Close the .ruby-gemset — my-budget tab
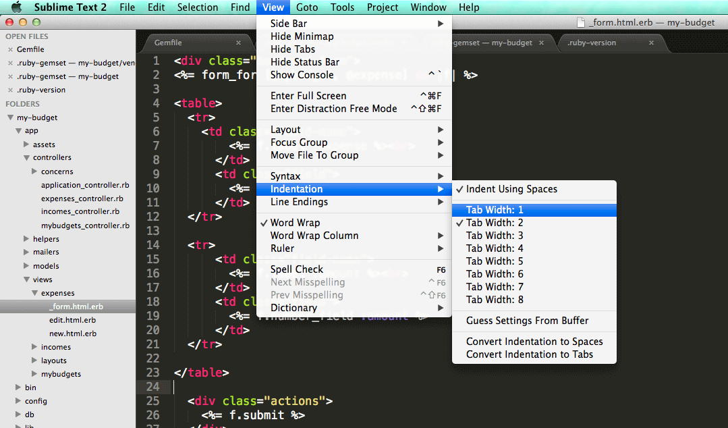 tap(541, 43)
